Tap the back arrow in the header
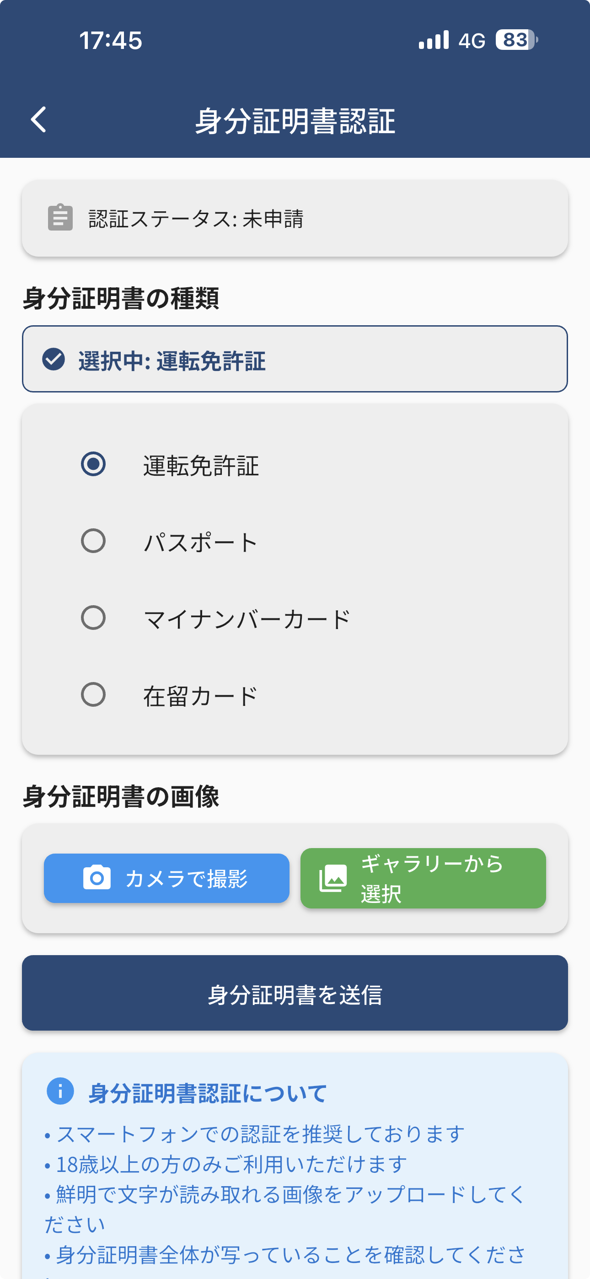This screenshot has width=590, height=1279. pyautogui.click(x=39, y=119)
